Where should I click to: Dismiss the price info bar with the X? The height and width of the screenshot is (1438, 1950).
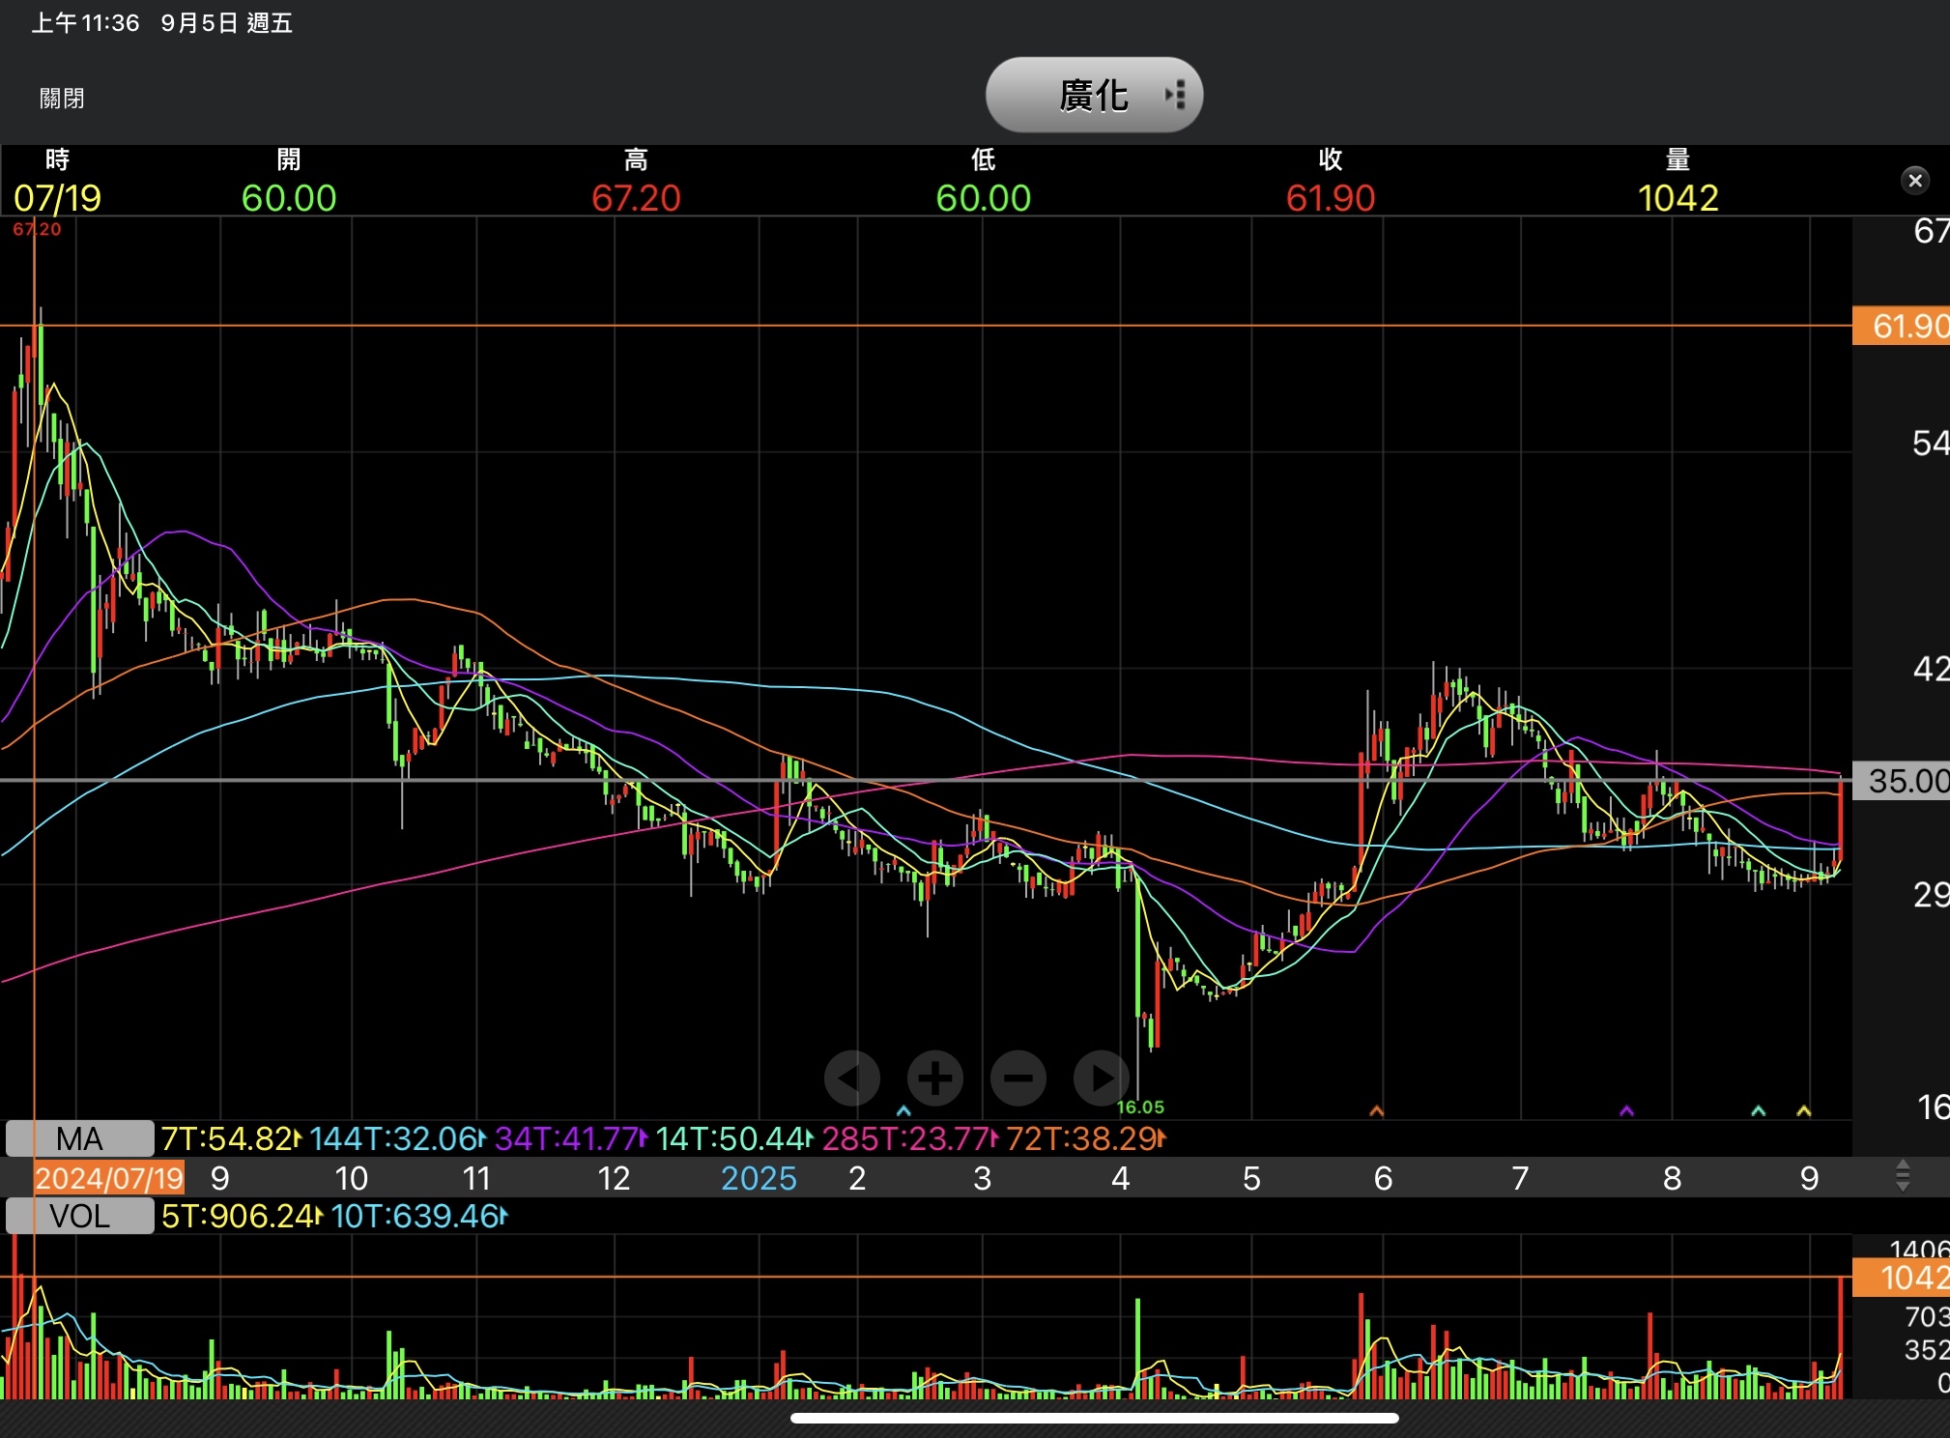click(x=1914, y=181)
